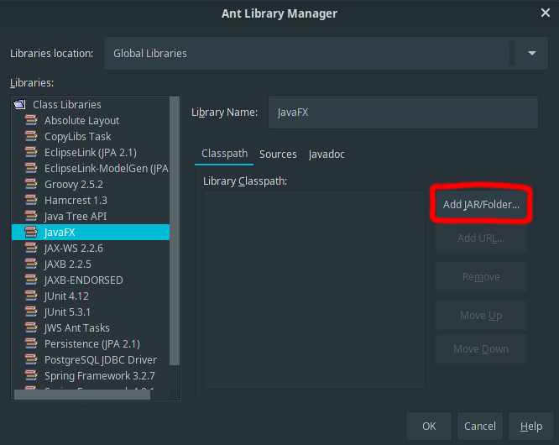Close the Ant Library Manager dialog
Screen dimensions: 559x445
(x=545, y=13)
